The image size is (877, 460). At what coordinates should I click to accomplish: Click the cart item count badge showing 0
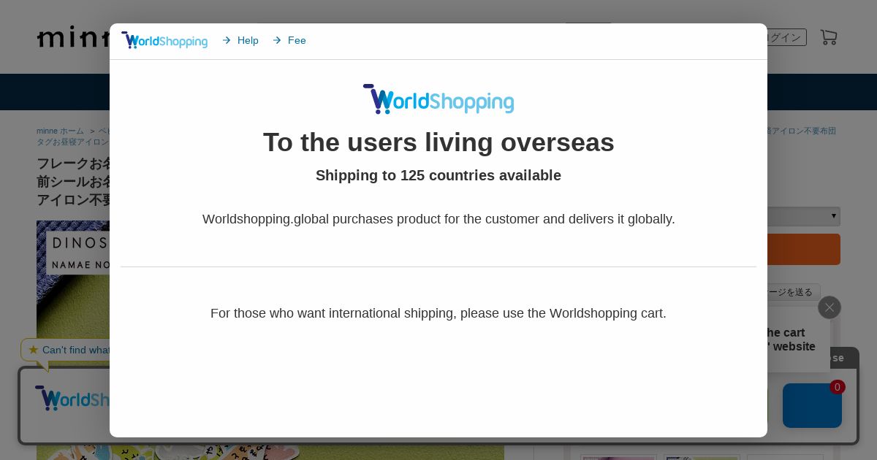point(838,387)
